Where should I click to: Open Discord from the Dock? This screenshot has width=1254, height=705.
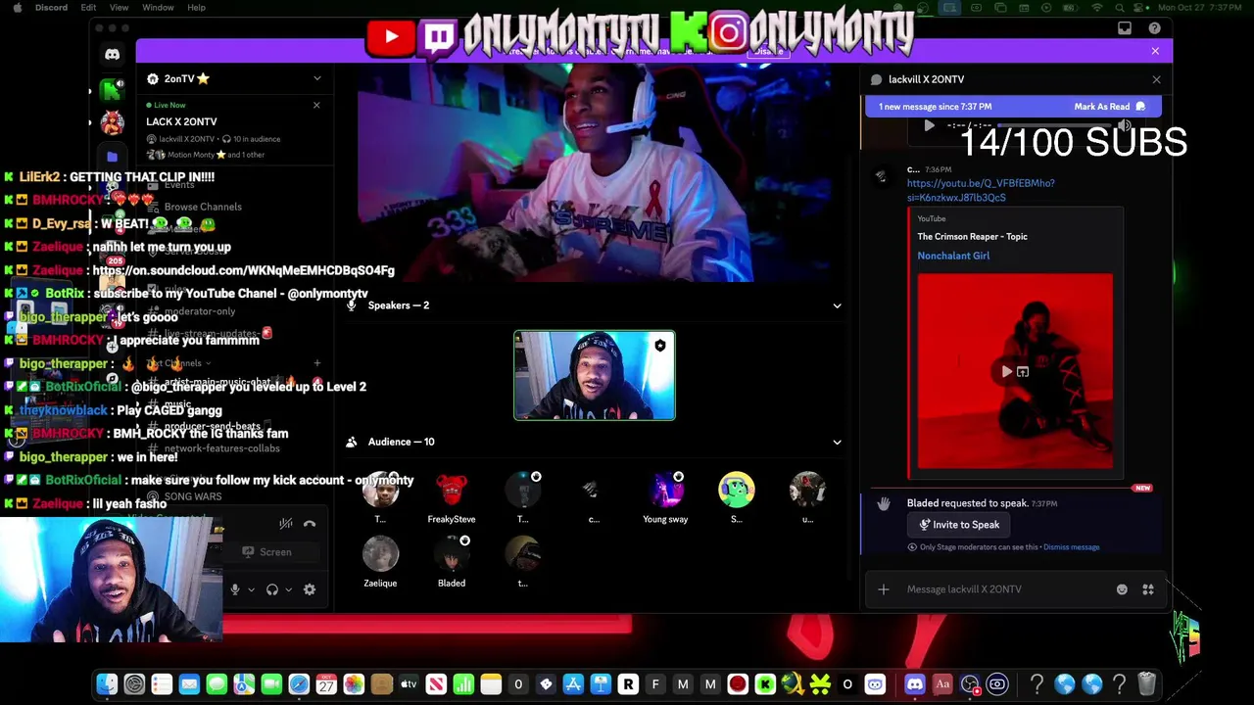pos(915,684)
